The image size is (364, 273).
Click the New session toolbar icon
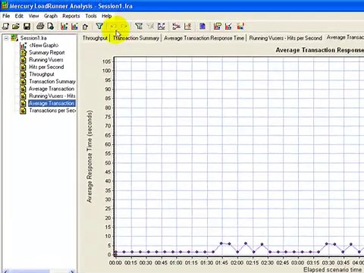pyautogui.click(x=5, y=26)
